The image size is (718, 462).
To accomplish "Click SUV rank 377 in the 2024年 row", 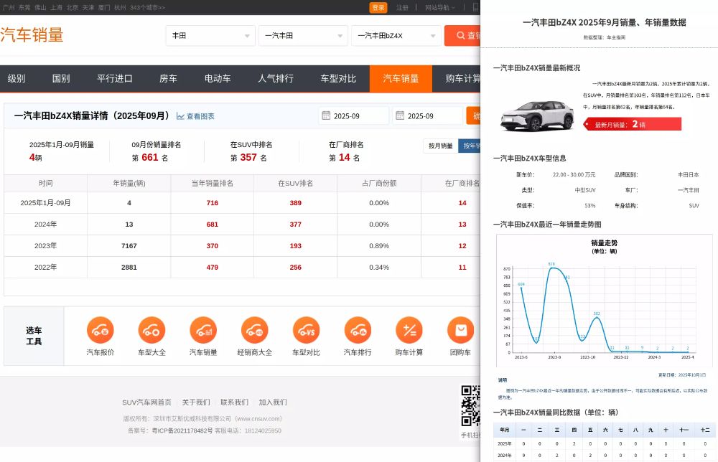I will pos(295,224).
